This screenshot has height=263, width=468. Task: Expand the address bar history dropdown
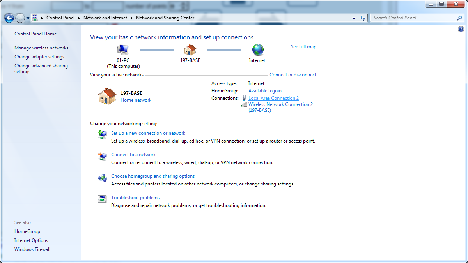354,18
